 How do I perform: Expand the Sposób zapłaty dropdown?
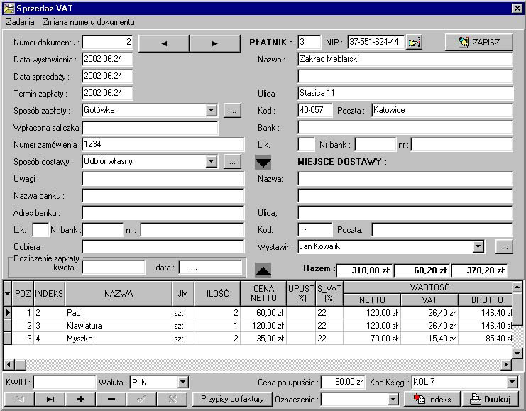(x=211, y=111)
